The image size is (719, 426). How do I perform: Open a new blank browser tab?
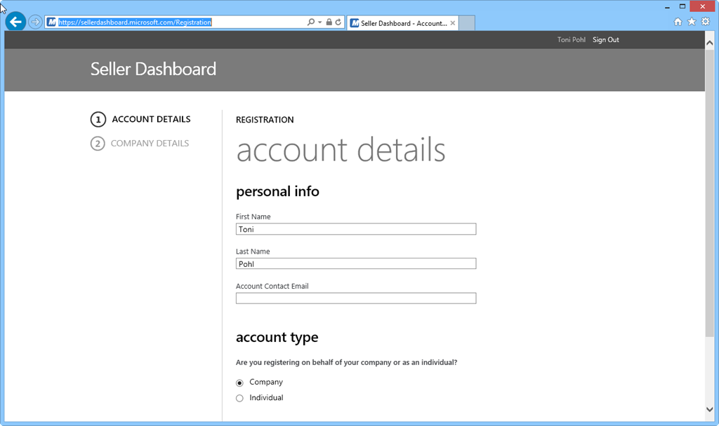coord(467,23)
